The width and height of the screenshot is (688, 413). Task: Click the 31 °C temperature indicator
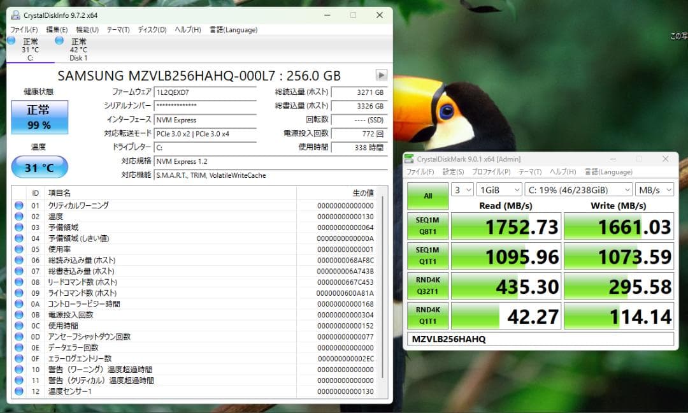39,166
